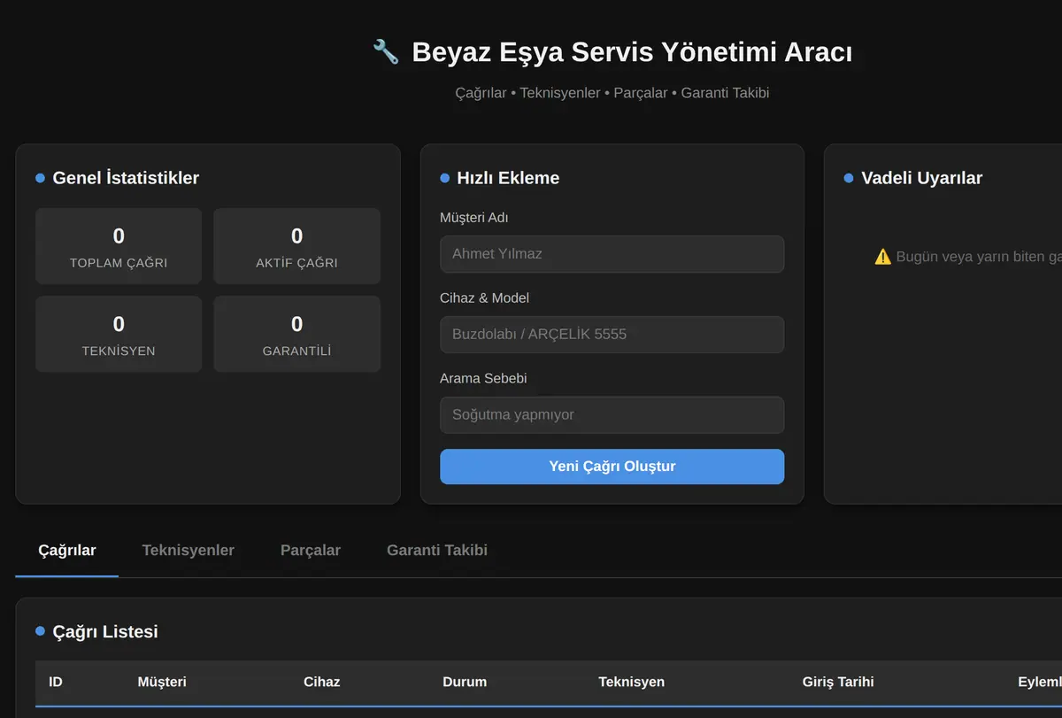This screenshot has height=718, width=1062.
Task: Open the Teknisyenler tab
Action: 189,550
